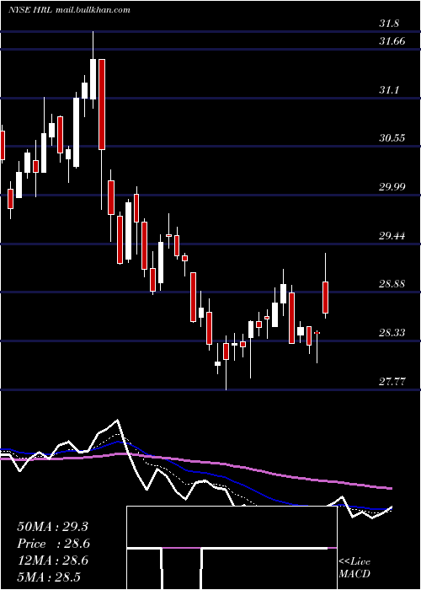
Task: Click the 29.44 price level label
Action: 392,236
